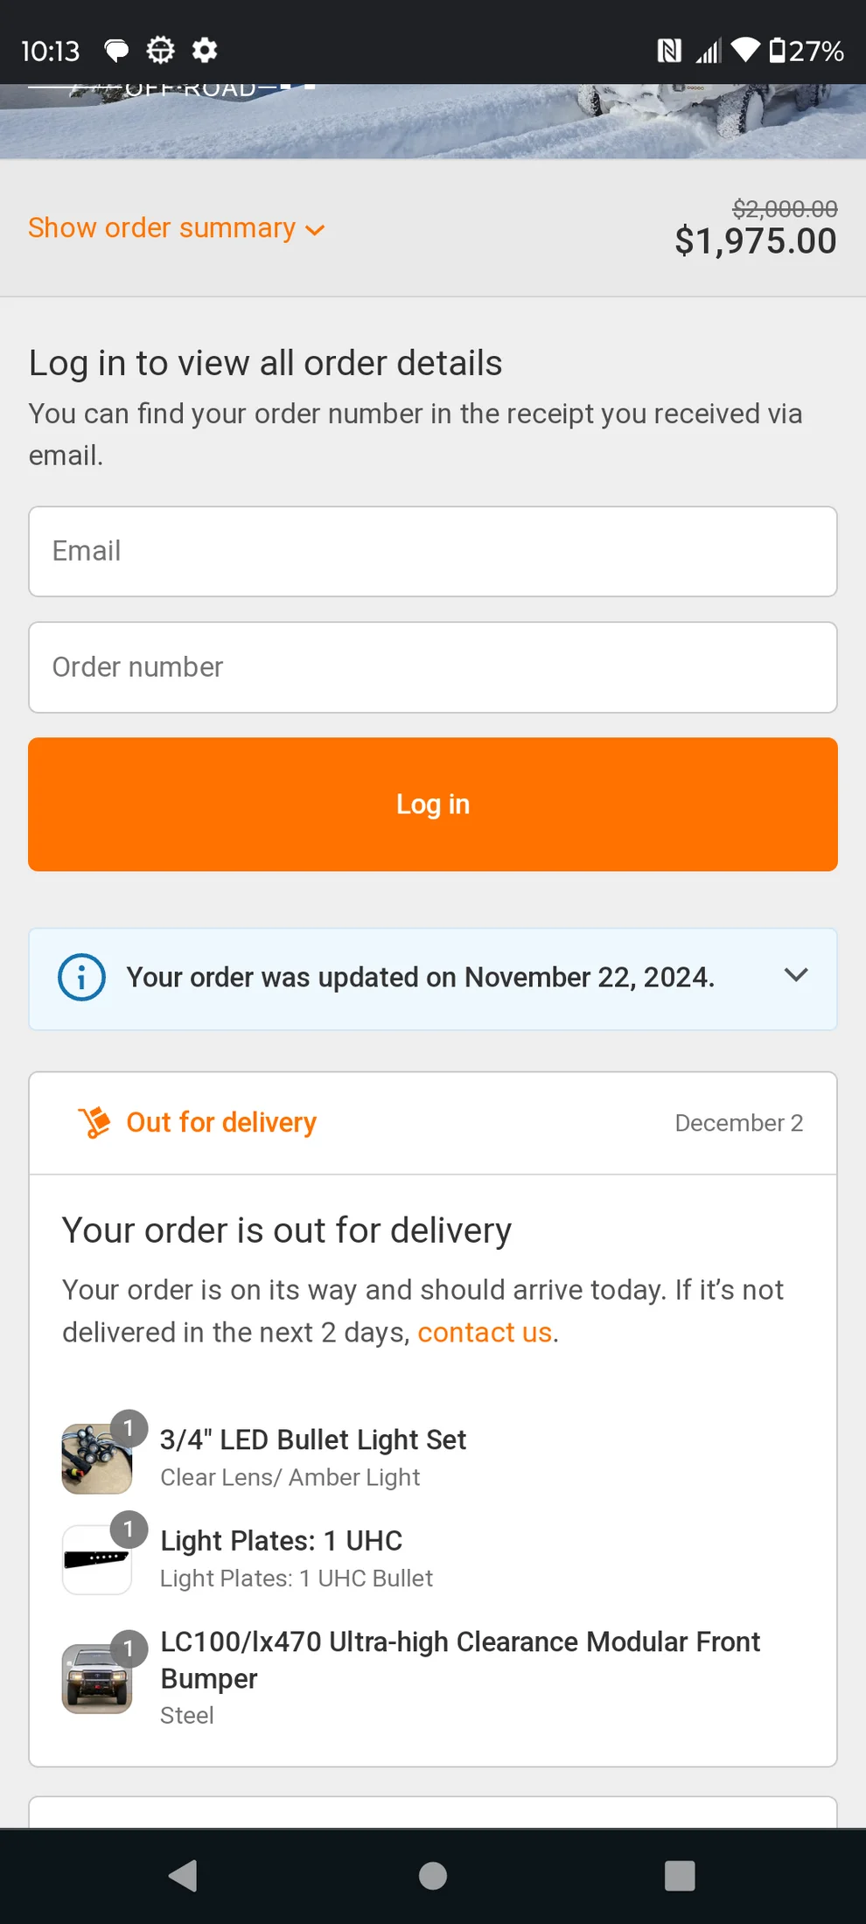This screenshot has height=1924, width=866.
Task: Expand the order updated notice chevron
Action: pos(796,975)
